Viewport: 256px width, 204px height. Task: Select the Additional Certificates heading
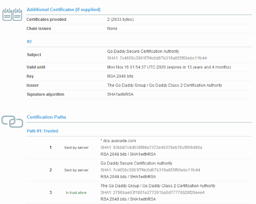point(64,10)
